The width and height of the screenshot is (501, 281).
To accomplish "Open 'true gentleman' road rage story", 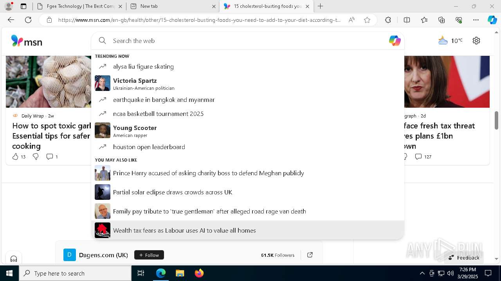I will pyautogui.click(x=247, y=211).
